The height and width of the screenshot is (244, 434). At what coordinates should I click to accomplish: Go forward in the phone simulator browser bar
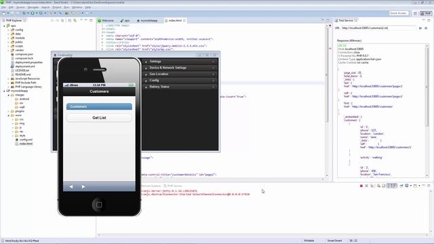click(x=83, y=187)
